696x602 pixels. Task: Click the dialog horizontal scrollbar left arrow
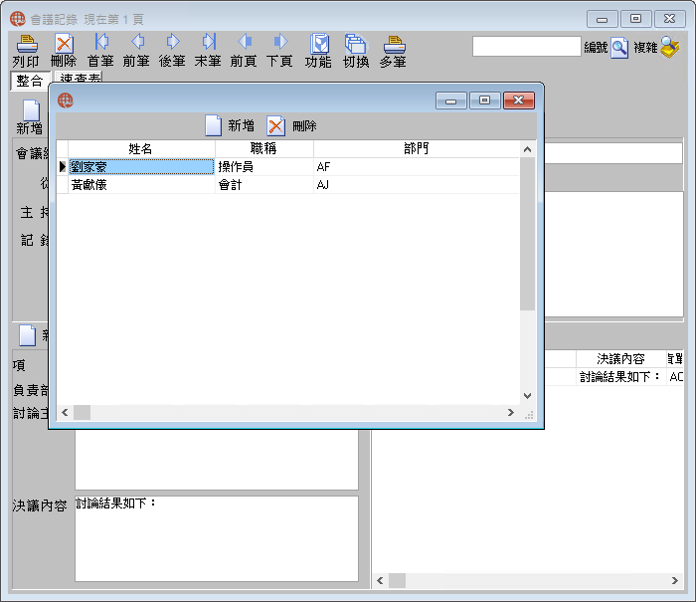65,412
